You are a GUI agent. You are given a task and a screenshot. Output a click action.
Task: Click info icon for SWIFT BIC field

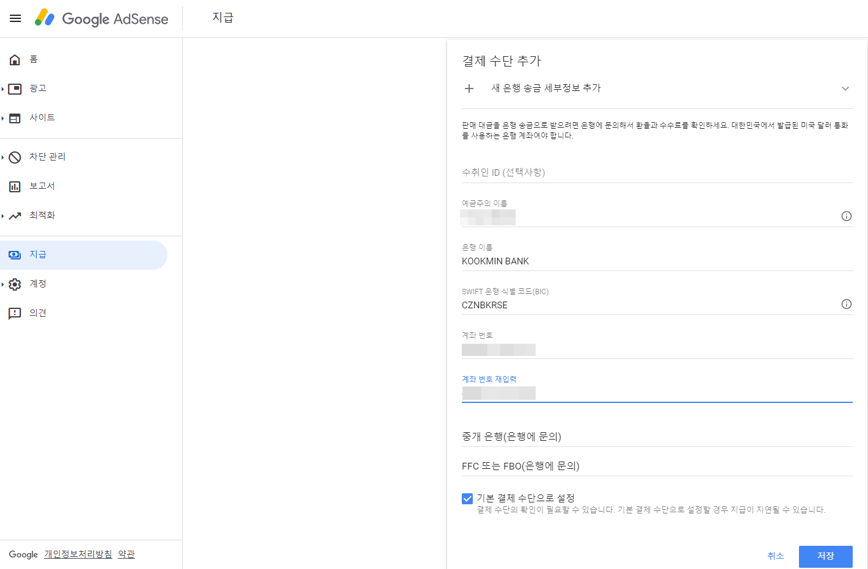pyautogui.click(x=847, y=304)
